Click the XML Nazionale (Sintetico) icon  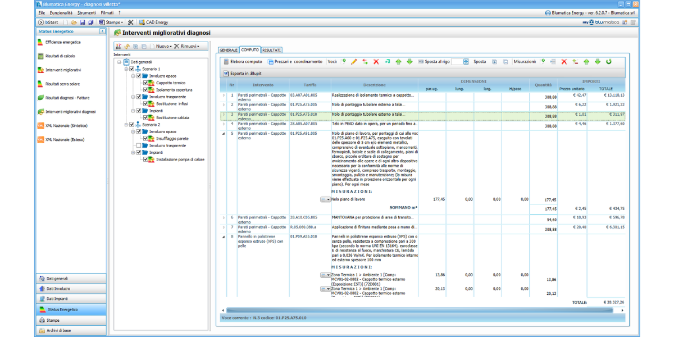[x=40, y=126]
